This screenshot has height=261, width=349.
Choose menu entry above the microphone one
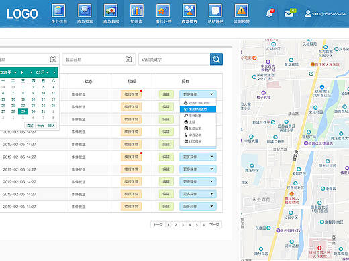pyautogui.click(x=198, y=128)
